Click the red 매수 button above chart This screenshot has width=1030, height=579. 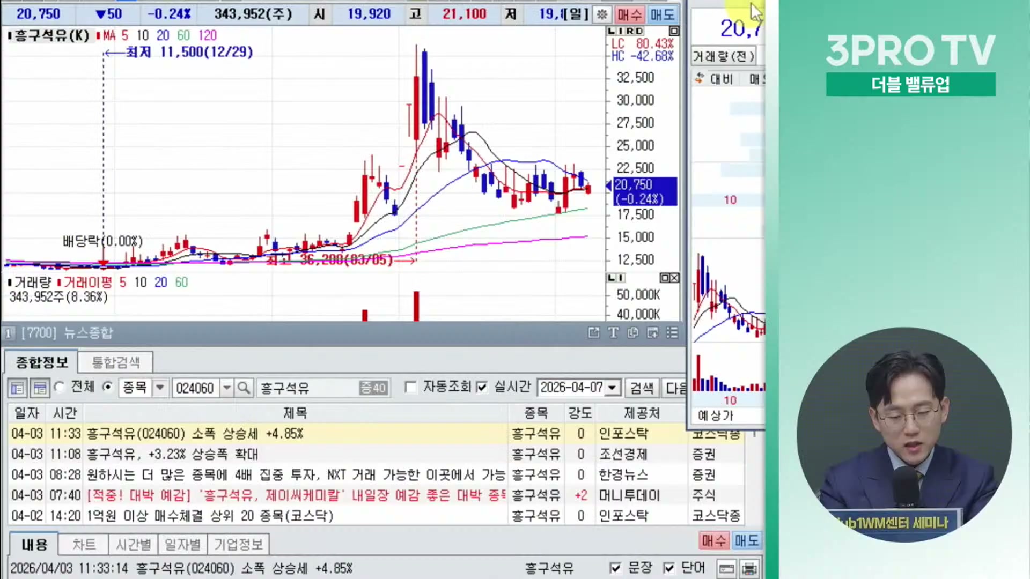pyautogui.click(x=629, y=14)
